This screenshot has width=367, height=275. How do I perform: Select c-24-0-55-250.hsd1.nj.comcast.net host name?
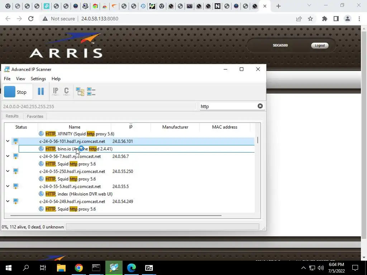72,172
